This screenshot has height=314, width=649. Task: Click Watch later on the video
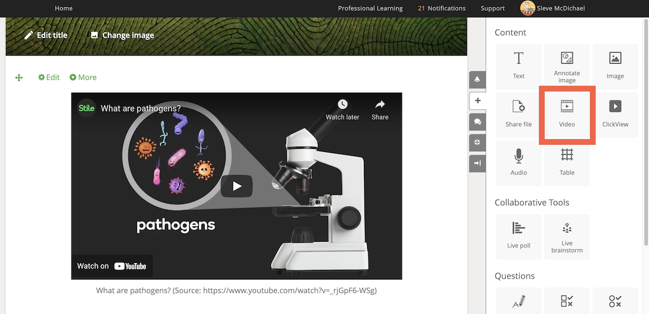coord(342,109)
